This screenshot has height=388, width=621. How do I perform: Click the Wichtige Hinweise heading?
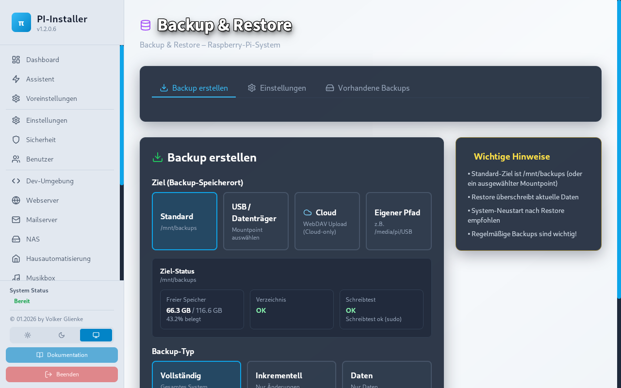[512, 157]
